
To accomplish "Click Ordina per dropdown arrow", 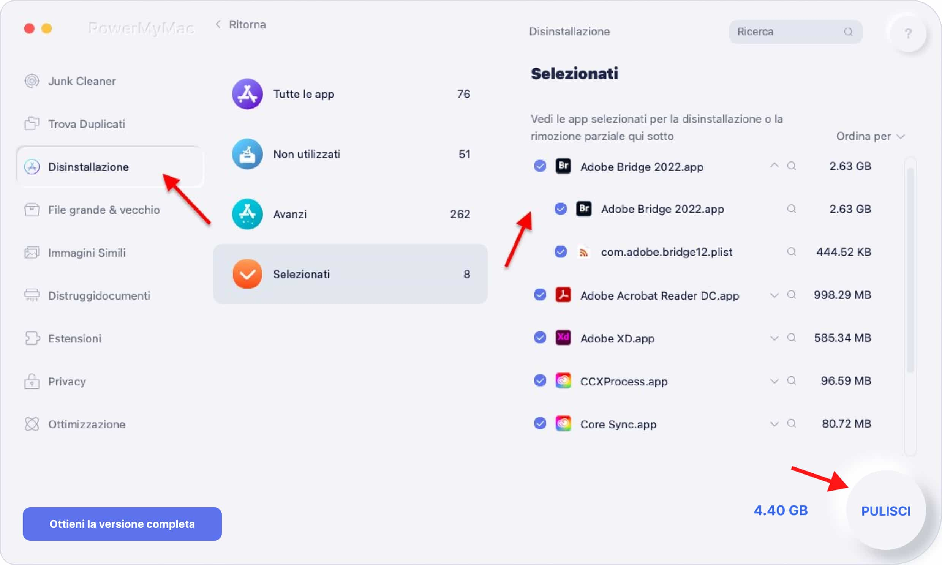I will tap(901, 137).
